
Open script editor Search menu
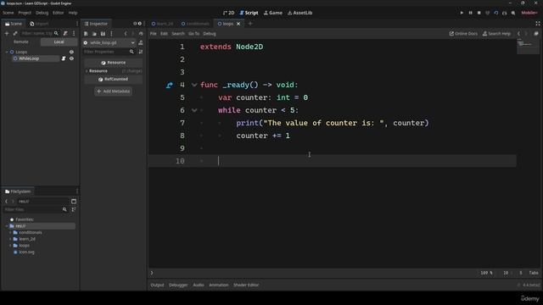178,34
